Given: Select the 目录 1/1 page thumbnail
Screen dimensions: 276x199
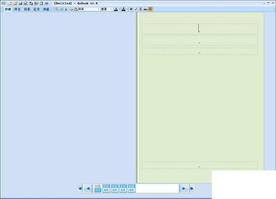Looking at the screenshot, I should pyautogui.click(x=115, y=188).
